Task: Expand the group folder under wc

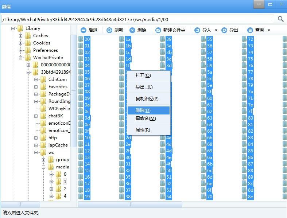Action: [x=44, y=160]
